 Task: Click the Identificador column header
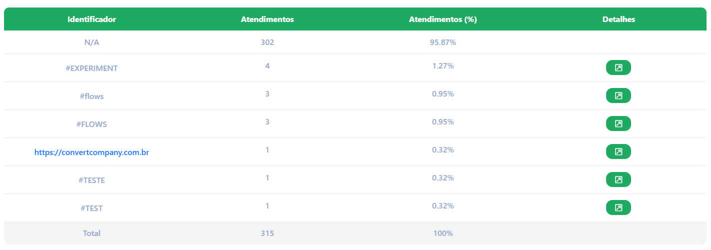click(91, 19)
